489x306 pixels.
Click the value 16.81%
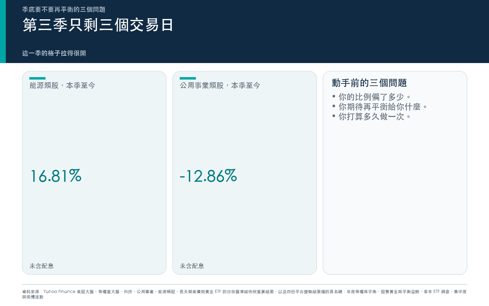56,176
